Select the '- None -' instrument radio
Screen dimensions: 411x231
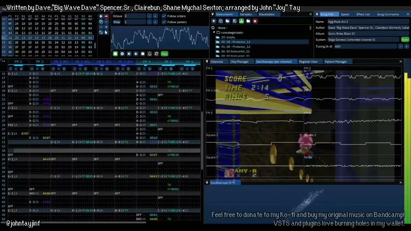[x=213, y=28]
